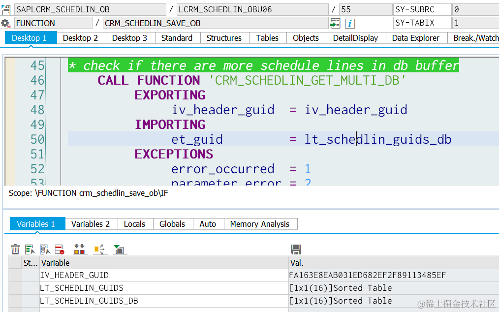Click the SY-SUBRC label field
Image resolution: width=499 pixels, height=312 pixels.
click(422, 9)
